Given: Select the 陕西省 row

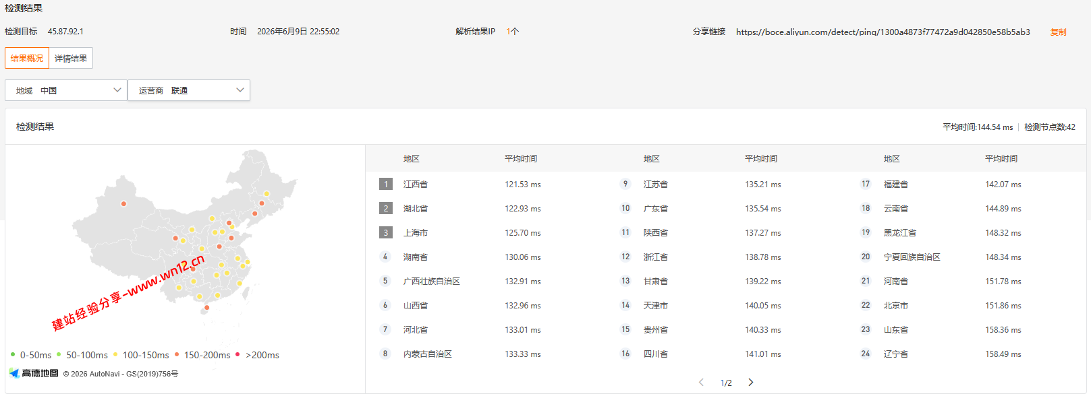Looking at the screenshot, I should pos(725,232).
